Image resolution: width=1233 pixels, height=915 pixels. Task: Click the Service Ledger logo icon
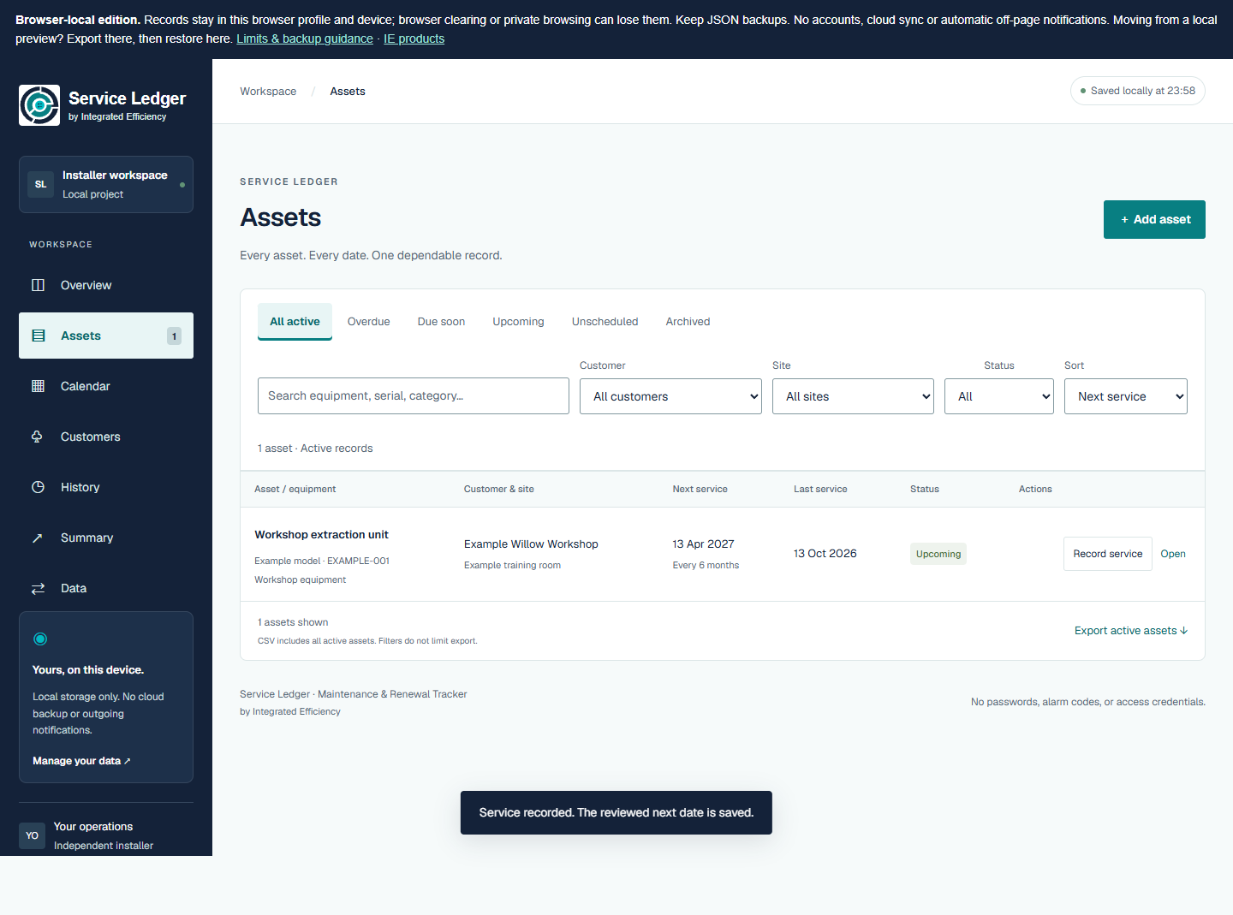(39, 105)
